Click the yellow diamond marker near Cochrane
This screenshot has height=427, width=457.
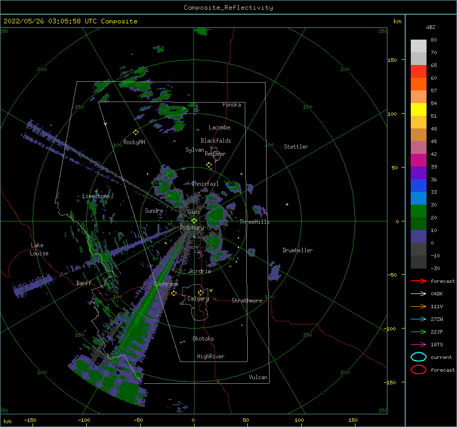click(174, 293)
